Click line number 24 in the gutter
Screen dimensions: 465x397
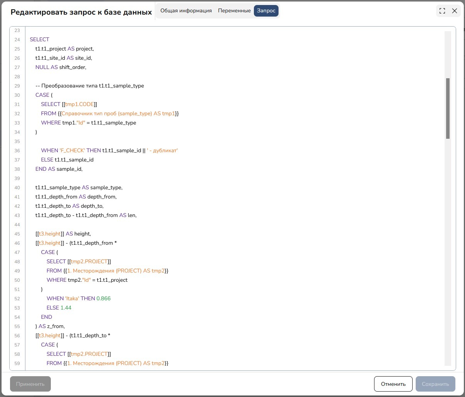point(17,39)
